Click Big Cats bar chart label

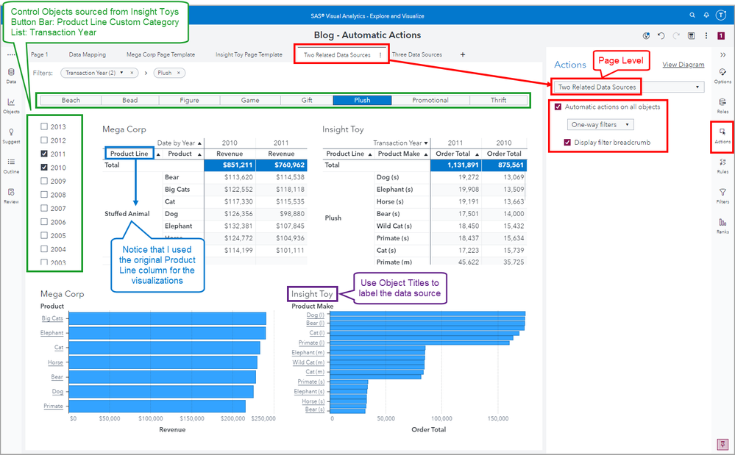point(52,318)
